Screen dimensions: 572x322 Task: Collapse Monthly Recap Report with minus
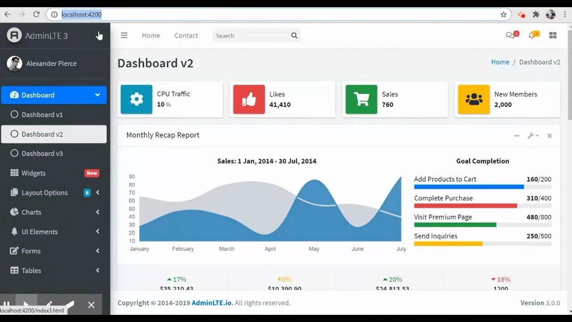click(517, 136)
